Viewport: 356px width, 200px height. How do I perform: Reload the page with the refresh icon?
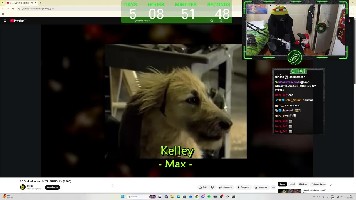(13, 9)
